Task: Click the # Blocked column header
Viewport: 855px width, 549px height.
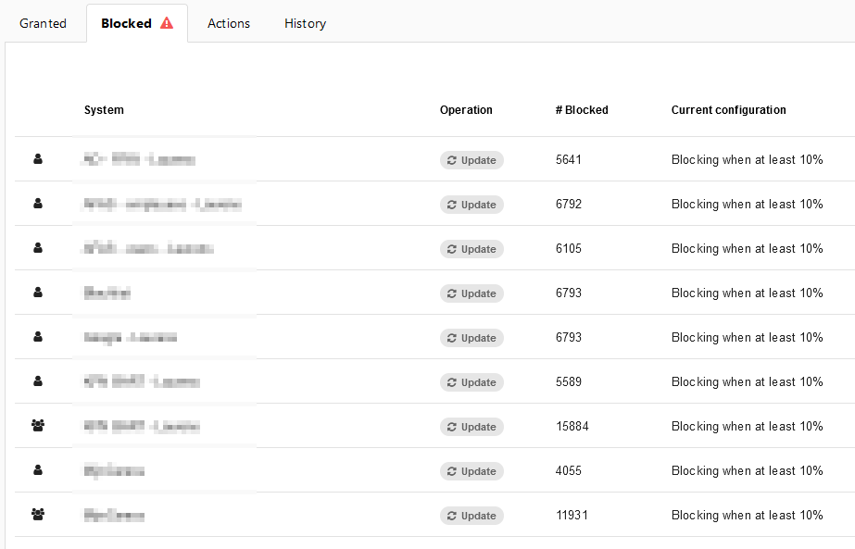Action: 582,110
